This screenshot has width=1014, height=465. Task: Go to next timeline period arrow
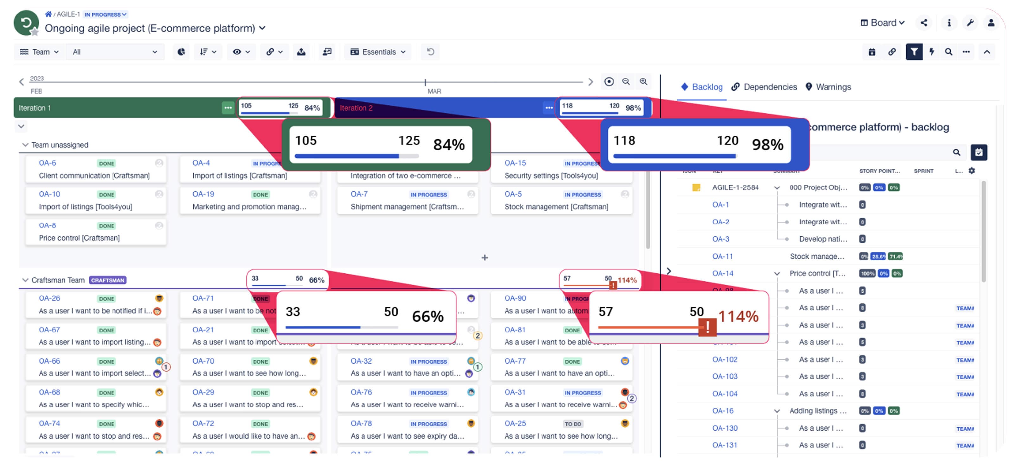(590, 82)
